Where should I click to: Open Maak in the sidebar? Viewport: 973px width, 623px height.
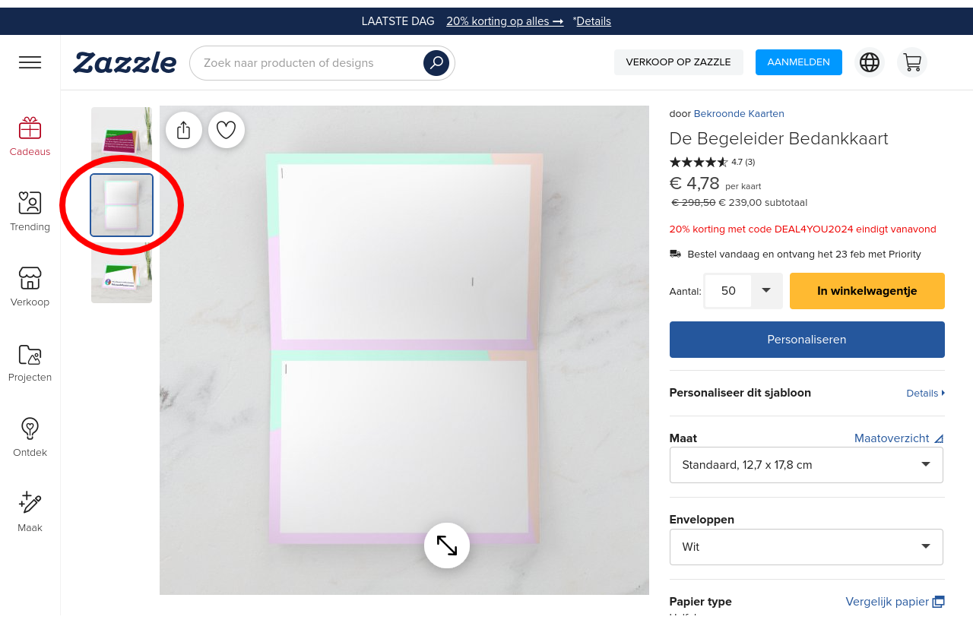(30, 512)
